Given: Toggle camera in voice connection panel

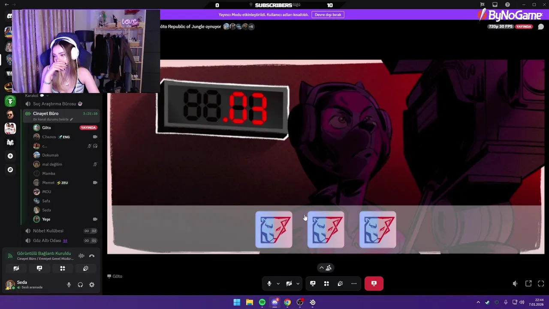Looking at the screenshot, I should [x=16, y=268].
